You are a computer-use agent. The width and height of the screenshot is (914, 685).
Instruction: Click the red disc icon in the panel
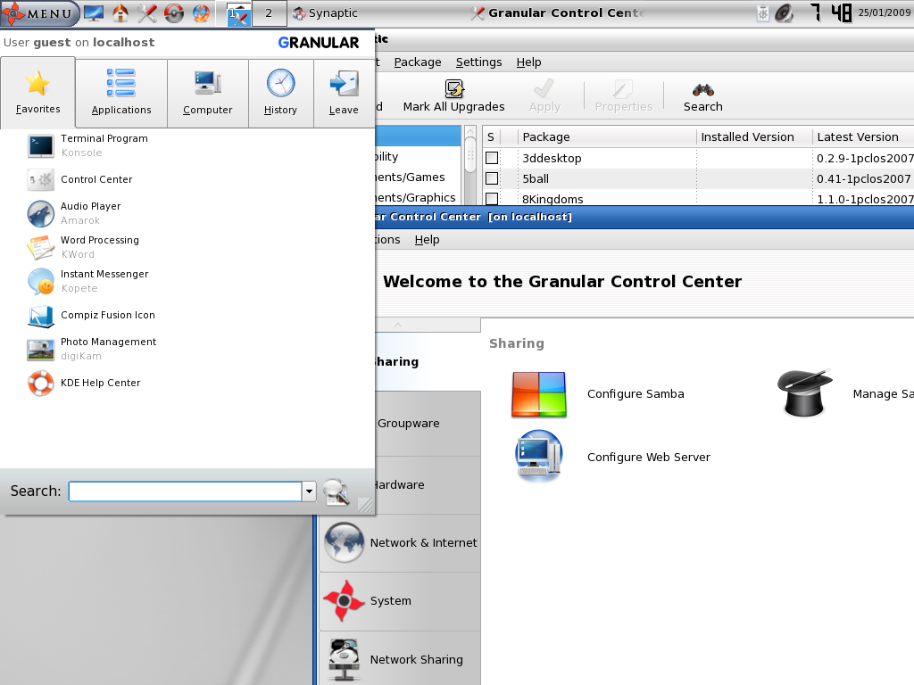[x=174, y=12]
